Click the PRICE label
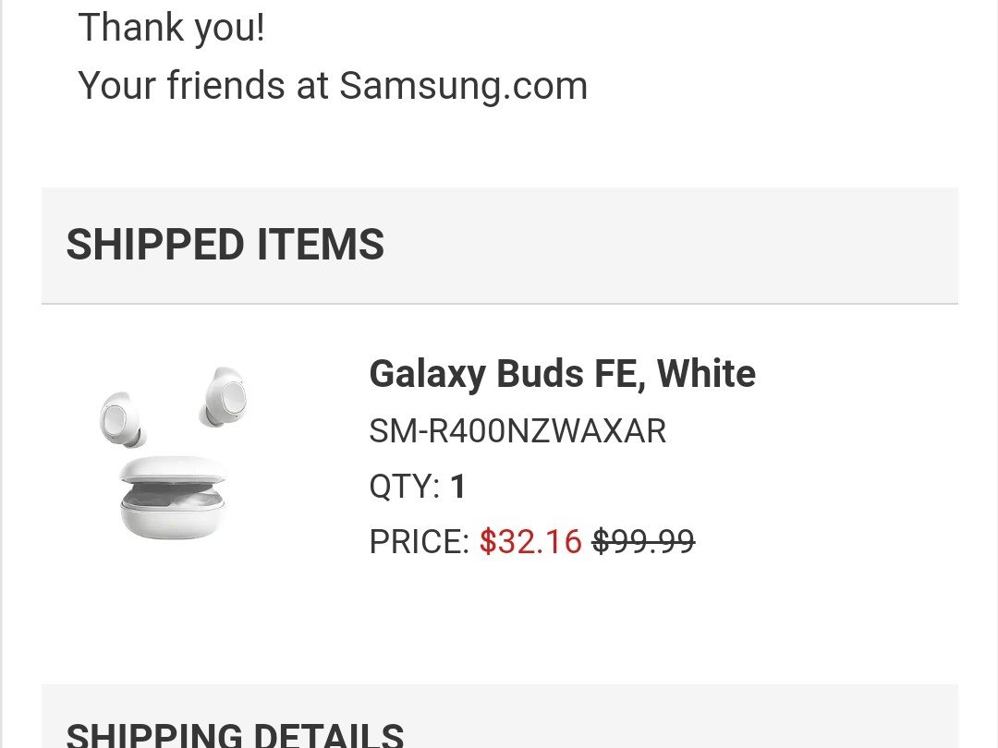The width and height of the screenshot is (998, 748). [420, 542]
